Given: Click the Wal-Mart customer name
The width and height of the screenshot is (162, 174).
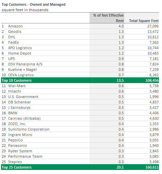Looking at the screenshot, I should (17, 86).
